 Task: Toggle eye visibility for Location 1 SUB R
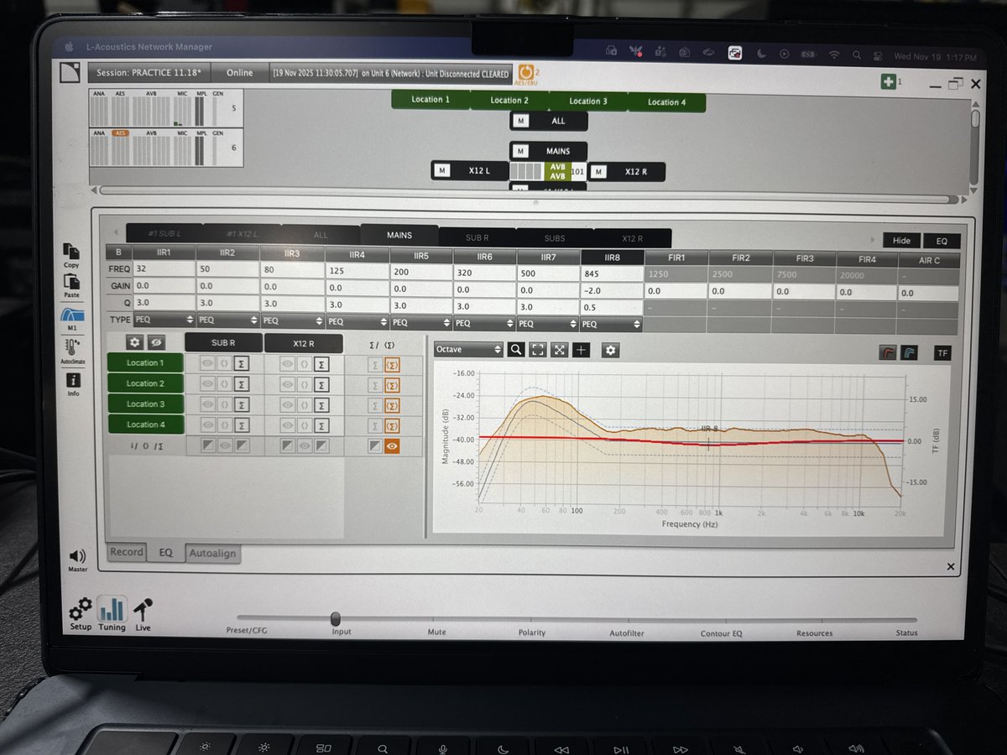206,363
